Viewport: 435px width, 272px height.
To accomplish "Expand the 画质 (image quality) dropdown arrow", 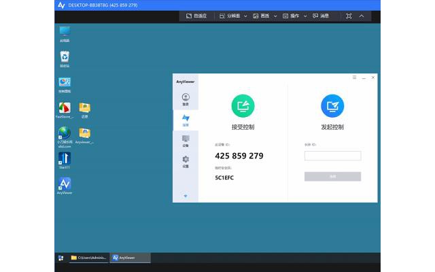I will point(275,16).
